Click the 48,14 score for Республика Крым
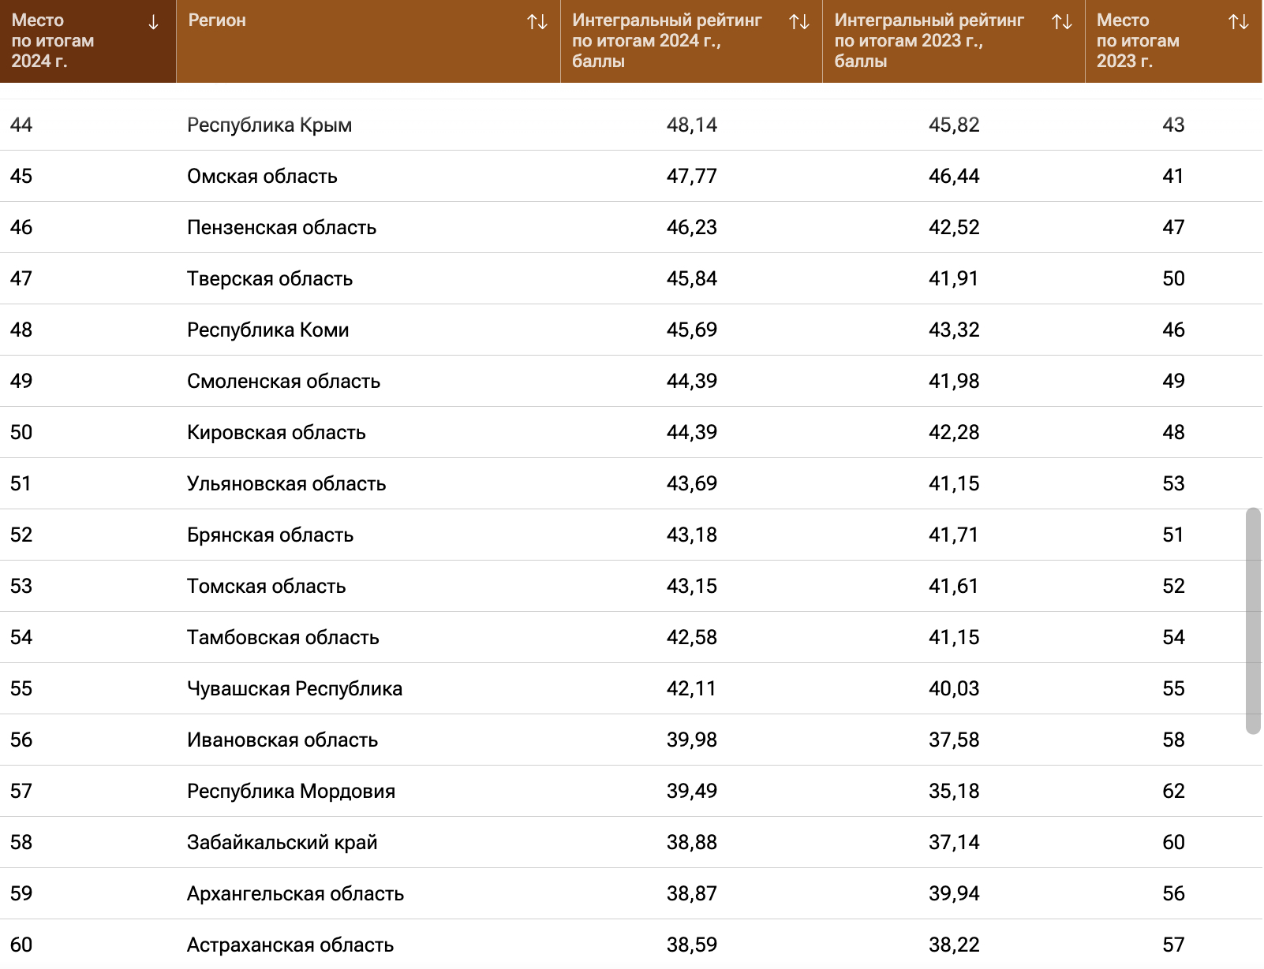1264x969 pixels. click(x=691, y=125)
